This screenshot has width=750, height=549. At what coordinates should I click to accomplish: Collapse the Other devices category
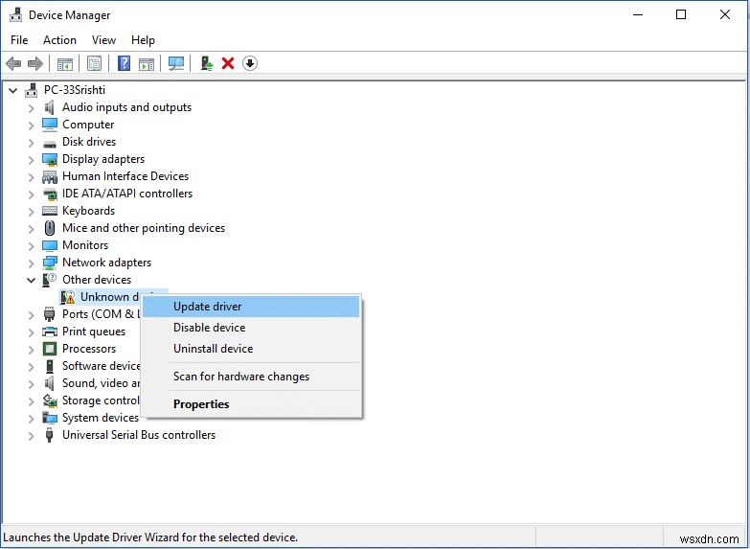pyautogui.click(x=31, y=280)
